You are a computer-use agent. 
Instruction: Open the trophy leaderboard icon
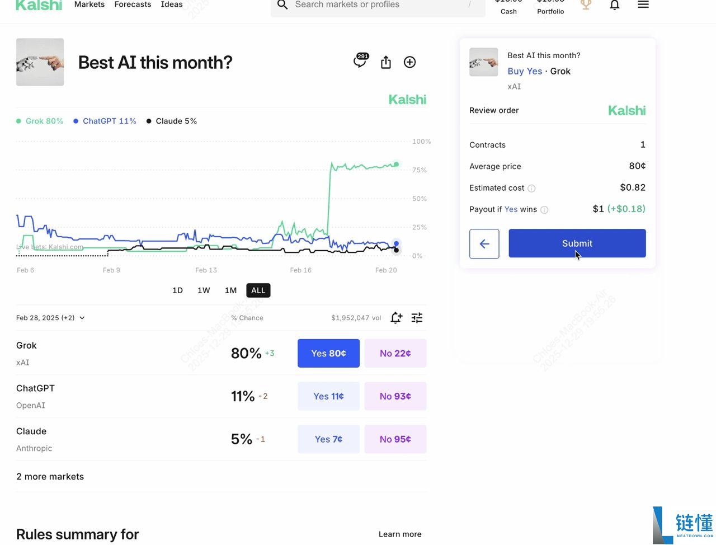click(586, 5)
